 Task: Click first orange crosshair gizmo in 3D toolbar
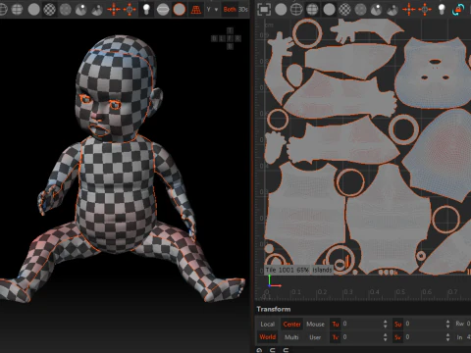point(114,10)
